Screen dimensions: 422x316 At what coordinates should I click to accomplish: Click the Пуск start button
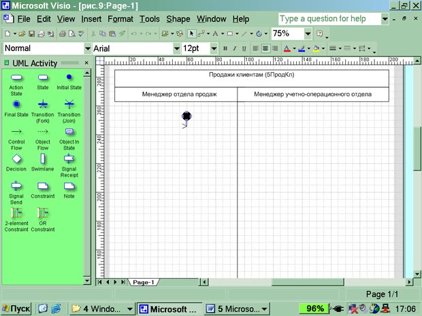[x=16, y=309]
